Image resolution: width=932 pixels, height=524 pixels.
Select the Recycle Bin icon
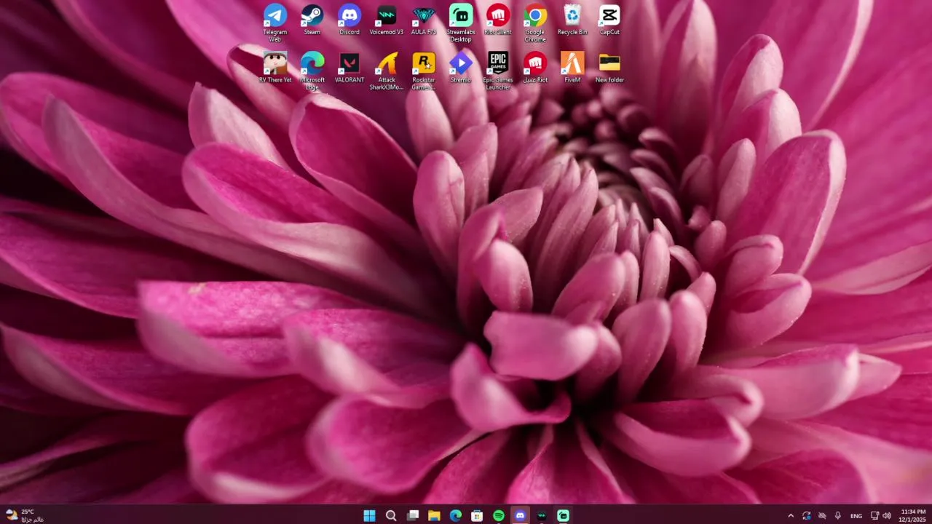coord(572,20)
